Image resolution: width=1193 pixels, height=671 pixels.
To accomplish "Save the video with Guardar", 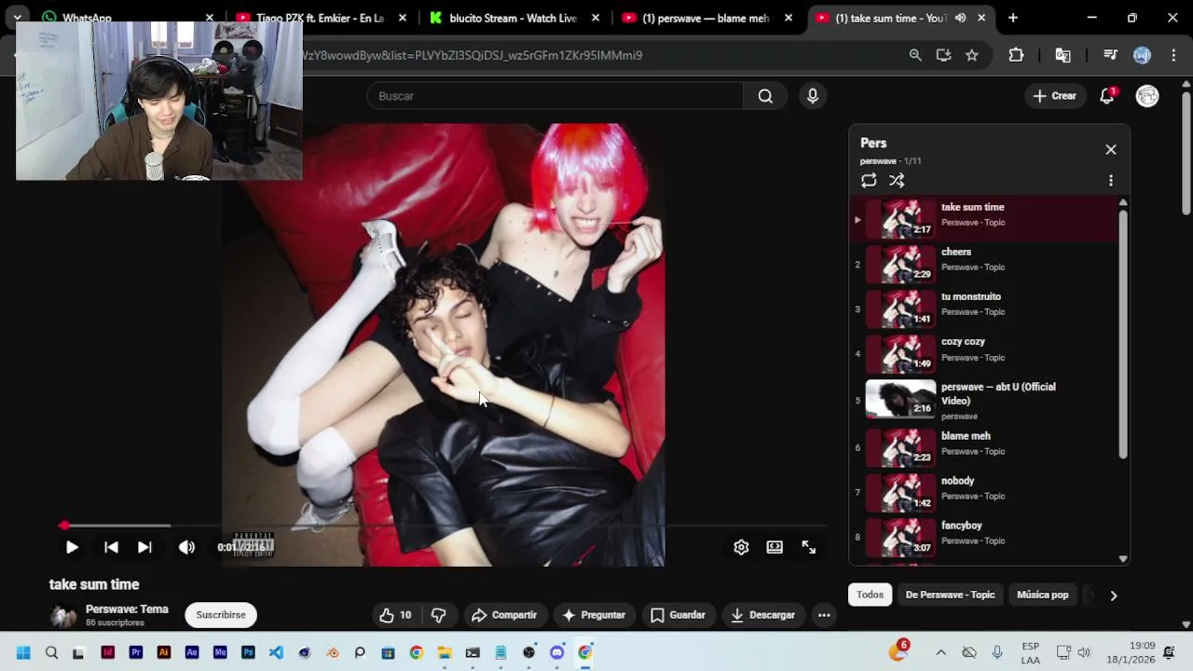I will (x=678, y=615).
